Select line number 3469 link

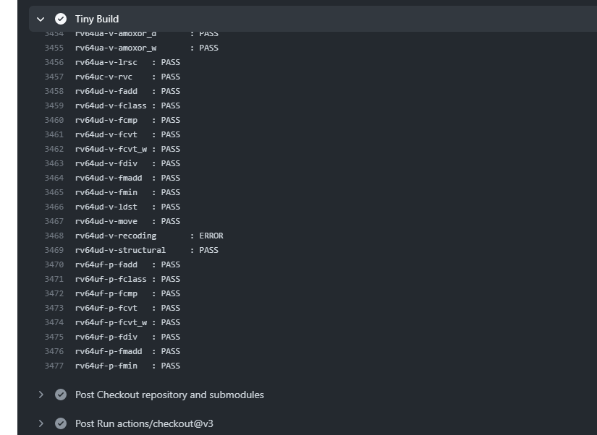54,250
